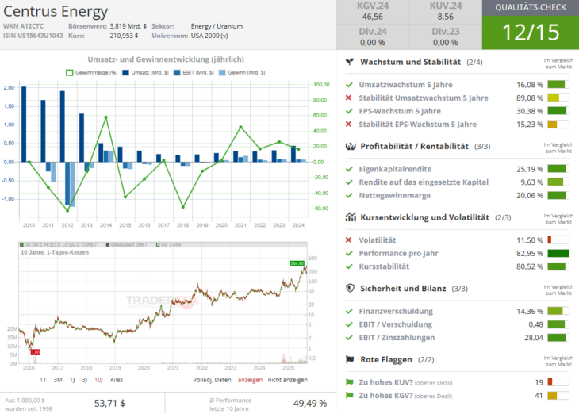The width and height of the screenshot is (579, 414).
Task: Select the 1T chart timeframe
Action: pyautogui.click(x=43, y=380)
